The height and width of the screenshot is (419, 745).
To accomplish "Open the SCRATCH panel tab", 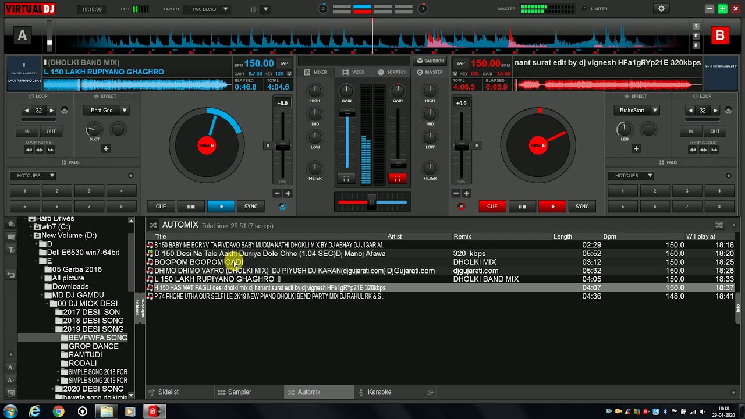I will pos(392,72).
